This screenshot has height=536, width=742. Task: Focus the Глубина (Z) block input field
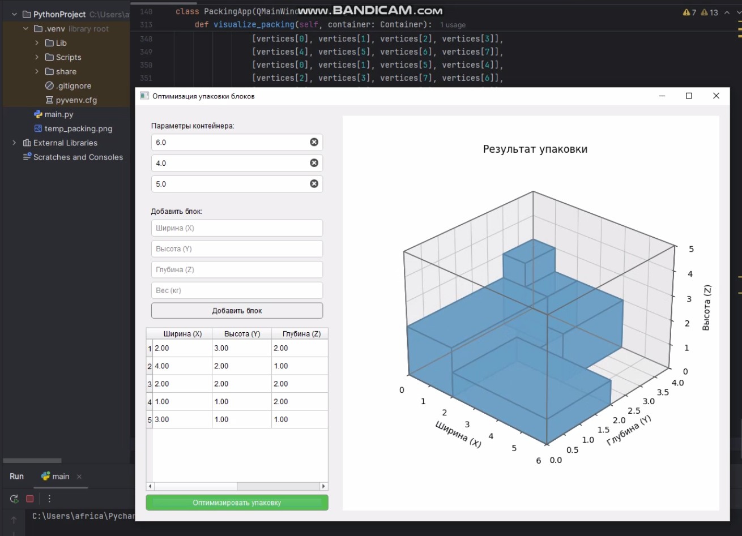point(237,269)
